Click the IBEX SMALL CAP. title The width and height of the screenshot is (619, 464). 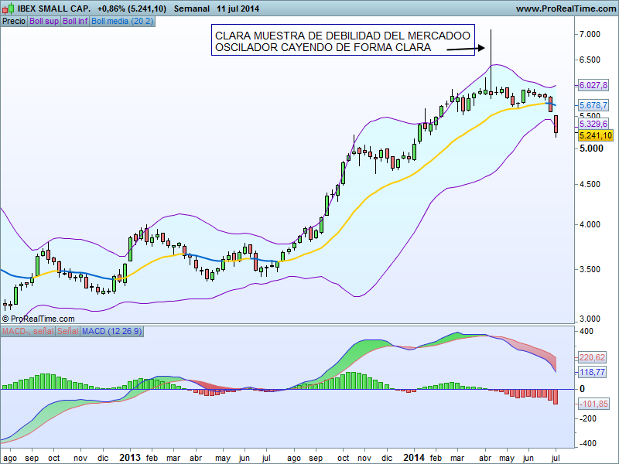[x=53, y=9]
